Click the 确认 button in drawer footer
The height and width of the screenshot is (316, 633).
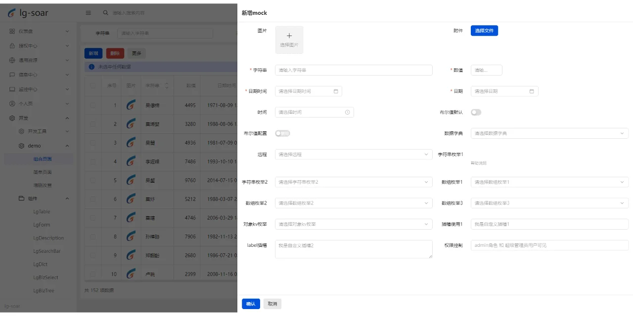(x=251, y=304)
